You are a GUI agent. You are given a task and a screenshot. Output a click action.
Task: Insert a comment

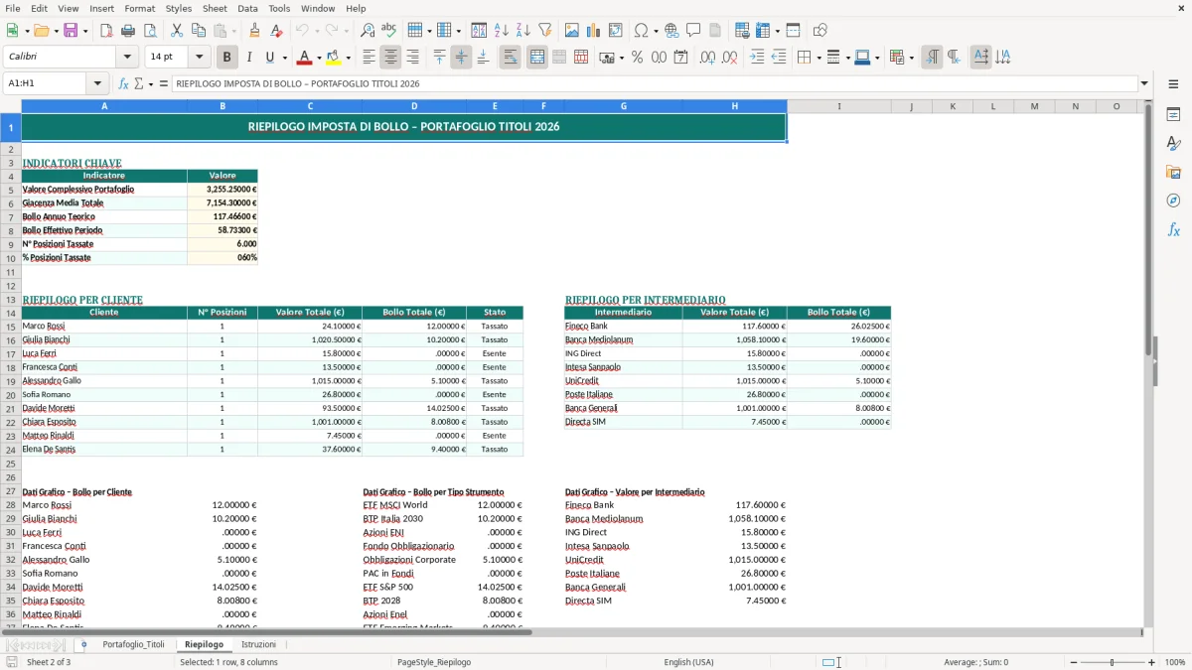point(693,31)
